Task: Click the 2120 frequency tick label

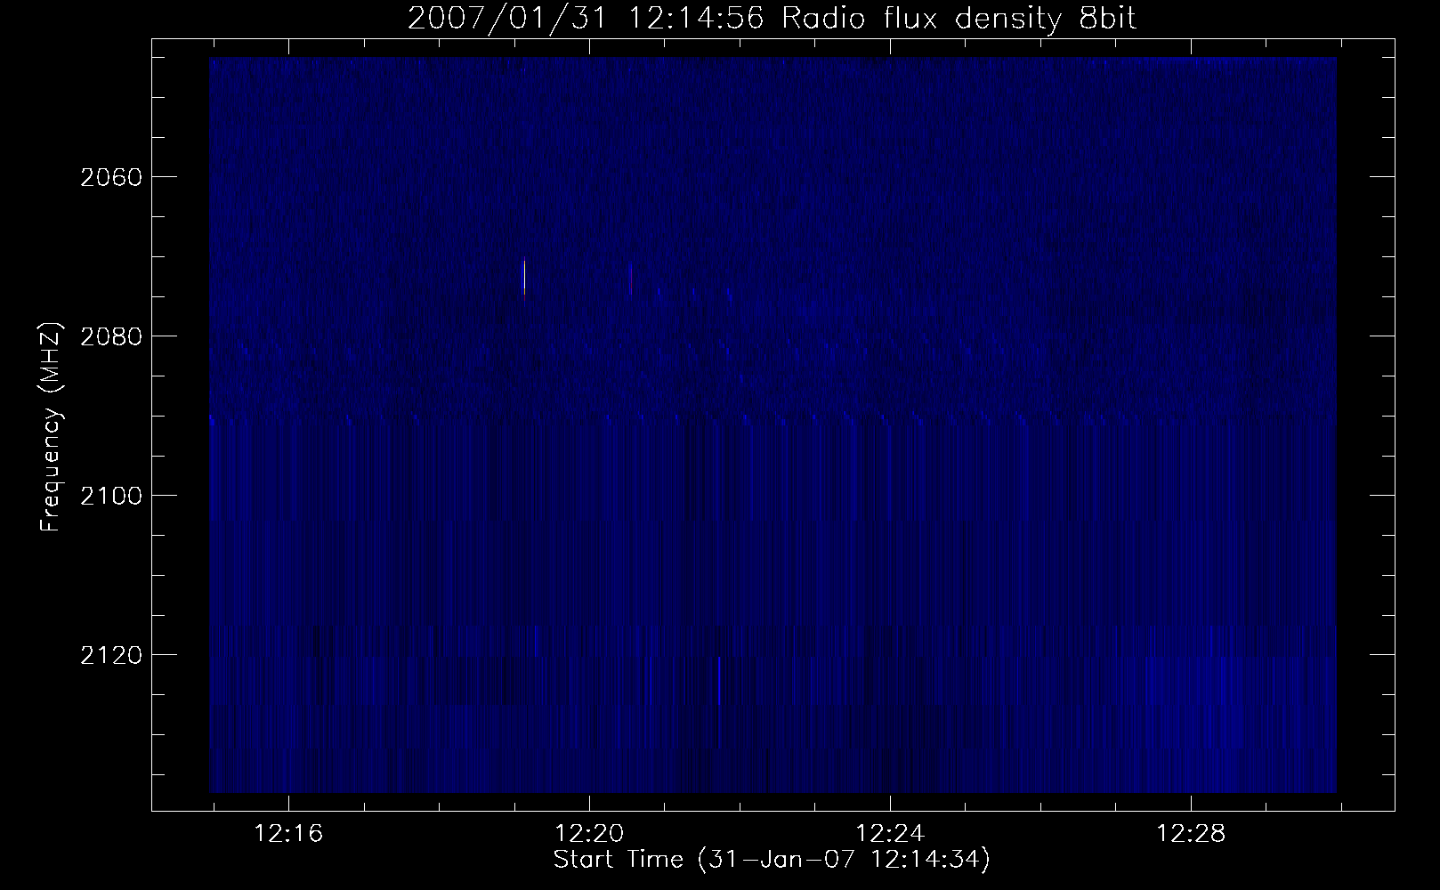Action: pyautogui.click(x=110, y=655)
